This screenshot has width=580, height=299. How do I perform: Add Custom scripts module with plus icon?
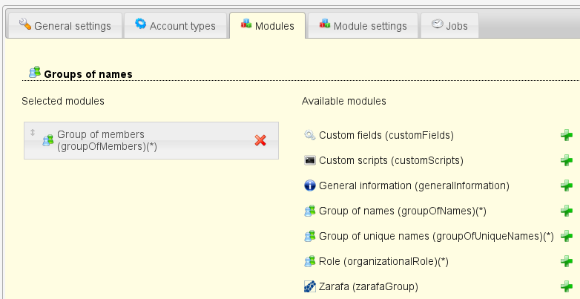coord(567,160)
